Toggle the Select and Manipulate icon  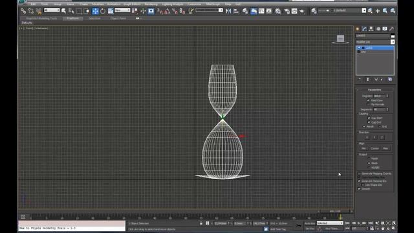[143, 11]
